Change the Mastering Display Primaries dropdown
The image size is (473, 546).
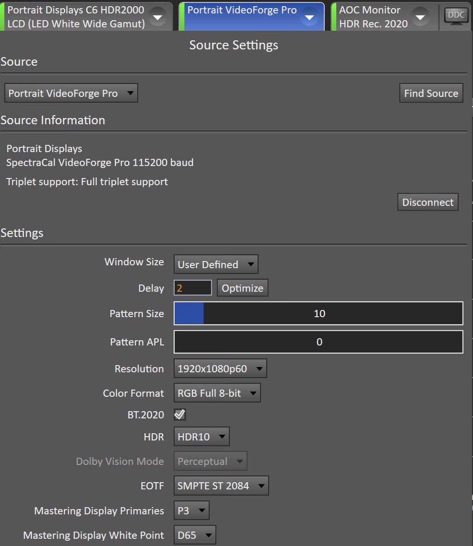[x=191, y=510]
